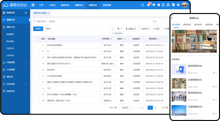Open the mobile download icon

coord(163,5)
